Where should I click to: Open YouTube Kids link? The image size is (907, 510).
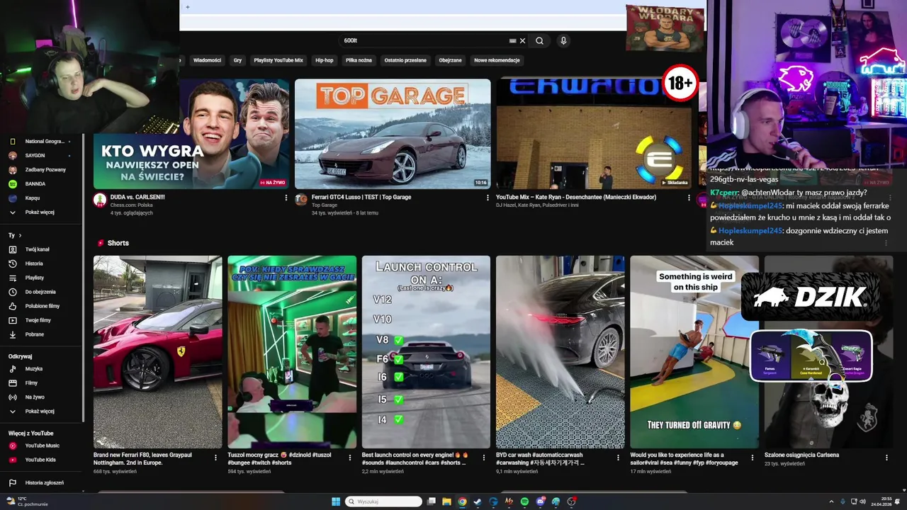[40, 460]
